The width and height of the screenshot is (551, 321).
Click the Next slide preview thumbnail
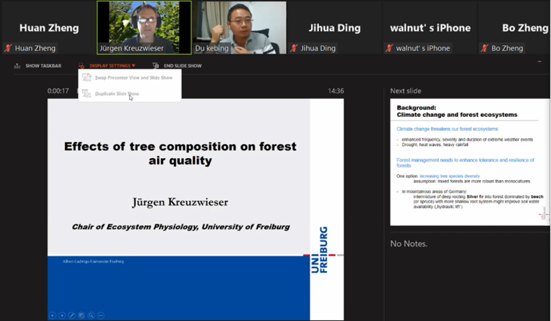click(469, 162)
